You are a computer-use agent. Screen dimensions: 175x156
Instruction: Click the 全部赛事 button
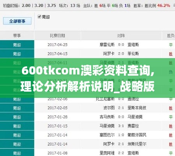tap(17, 21)
